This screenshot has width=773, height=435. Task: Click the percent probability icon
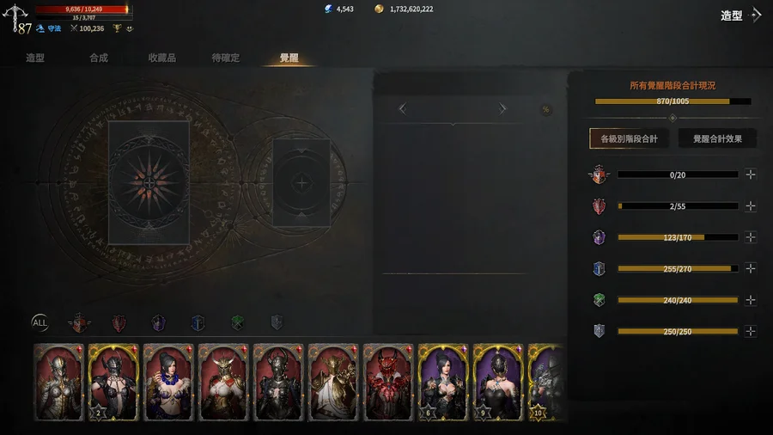pos(545,109)
